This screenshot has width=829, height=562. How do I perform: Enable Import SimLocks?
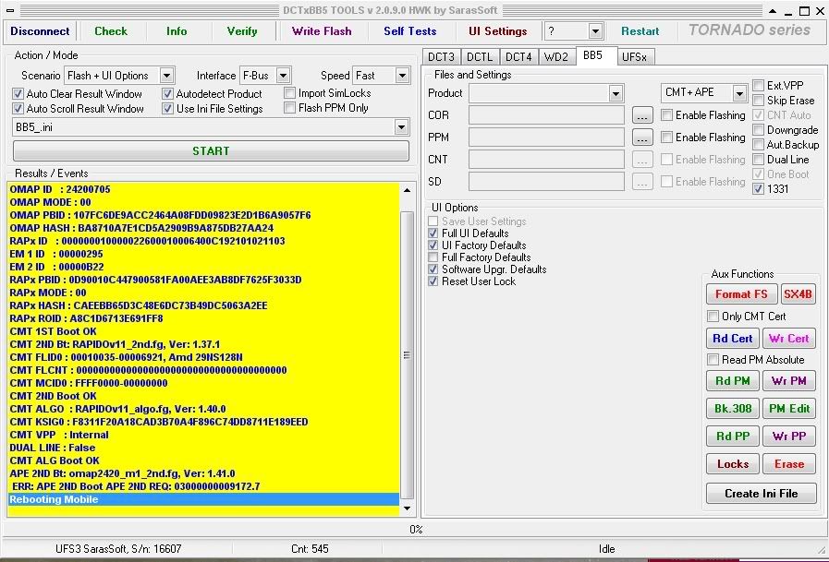tap(289, 93)
